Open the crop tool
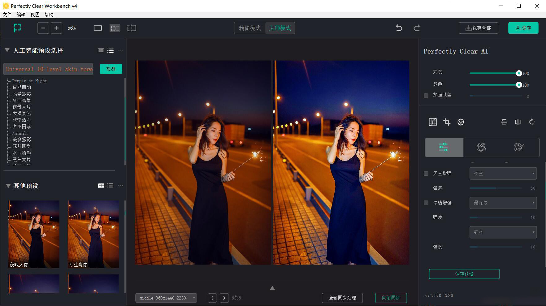This screenshot has width=546, height=306. coord(447,122)
